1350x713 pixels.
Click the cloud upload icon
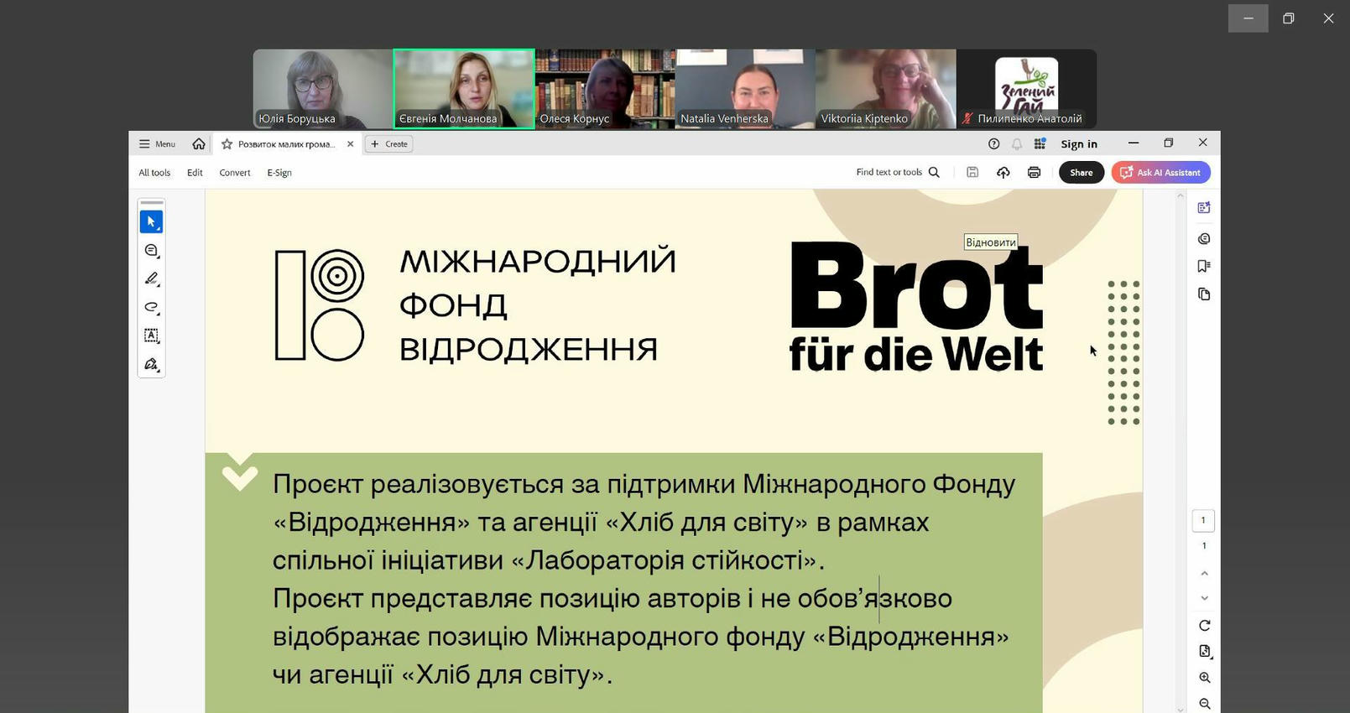pos(1003,173)
